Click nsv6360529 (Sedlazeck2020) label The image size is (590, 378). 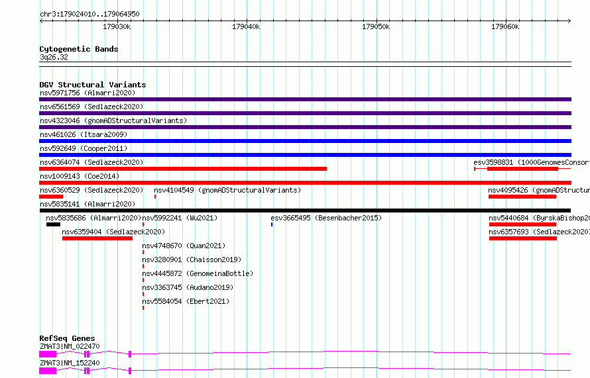point(91,190)
